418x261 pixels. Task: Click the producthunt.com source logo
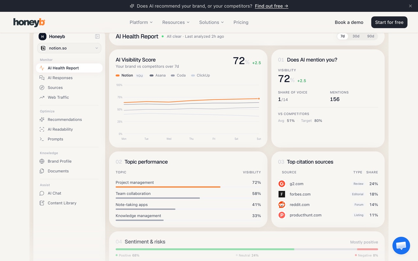click(282, 215)
